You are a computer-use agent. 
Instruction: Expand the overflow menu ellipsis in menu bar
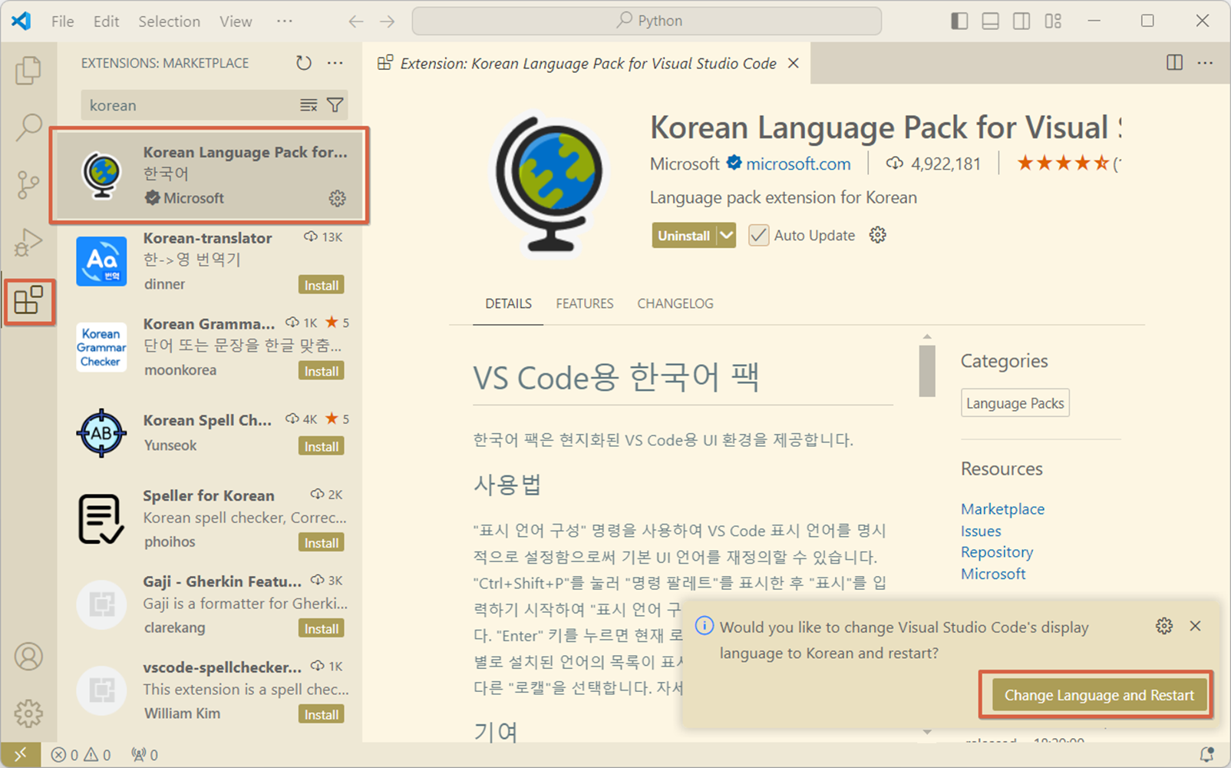tap(285, 21)
